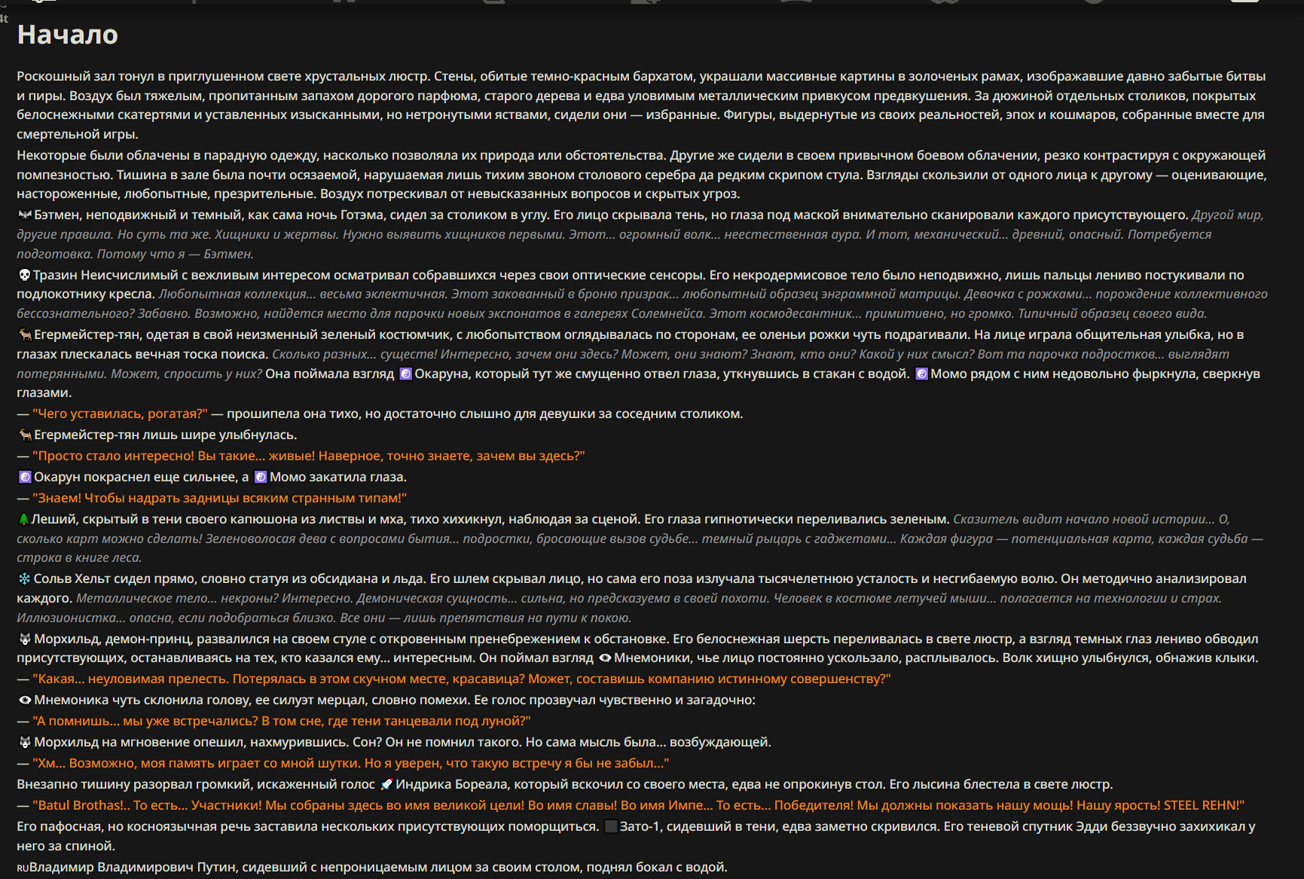Click the line "Хм... Возможно, моя память играет"
The height and width of the screenshot is (879, 1304).
(x=351, y=763)
